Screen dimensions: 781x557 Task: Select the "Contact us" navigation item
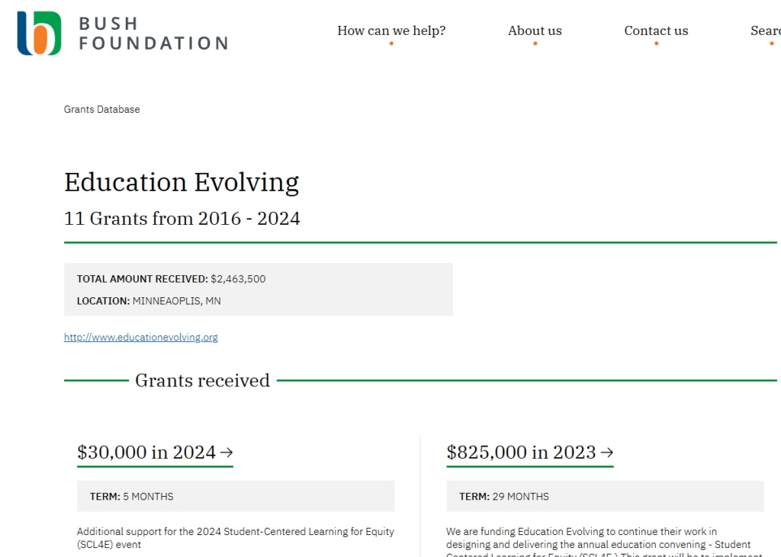[656, 30]
